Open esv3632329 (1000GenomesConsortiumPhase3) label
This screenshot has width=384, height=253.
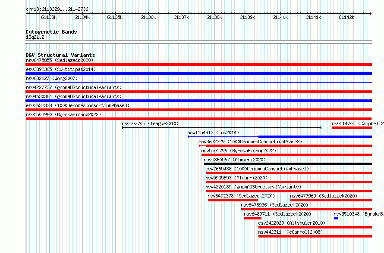point(250,142)
